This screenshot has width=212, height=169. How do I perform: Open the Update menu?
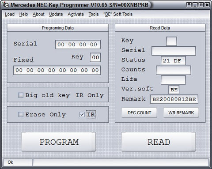point(56,14)
